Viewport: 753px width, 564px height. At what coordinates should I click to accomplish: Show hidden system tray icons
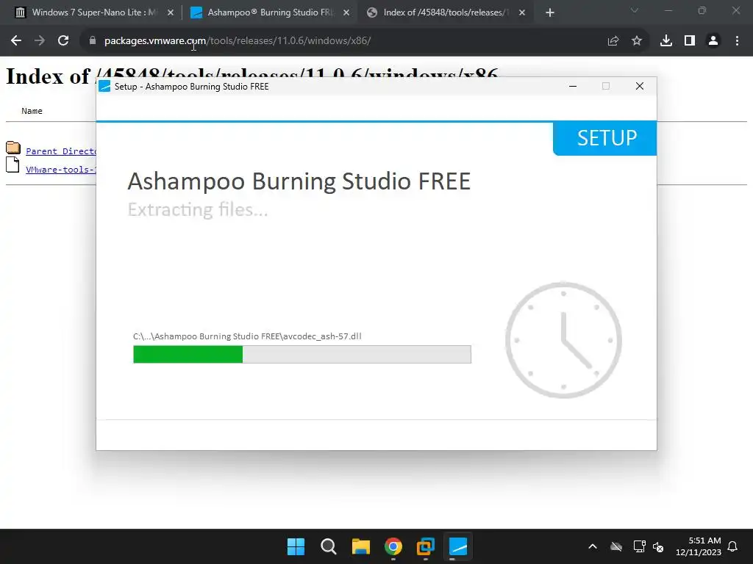(x=593, y=546)
